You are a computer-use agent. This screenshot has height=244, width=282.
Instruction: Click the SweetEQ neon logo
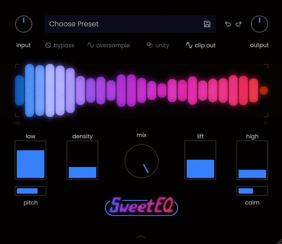(x=141, y=206)
